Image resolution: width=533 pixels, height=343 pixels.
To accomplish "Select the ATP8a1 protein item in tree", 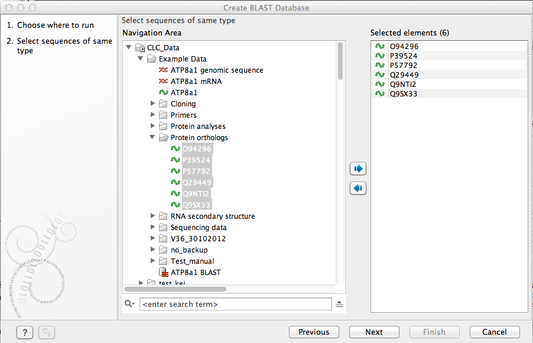I will coord(184,93).
